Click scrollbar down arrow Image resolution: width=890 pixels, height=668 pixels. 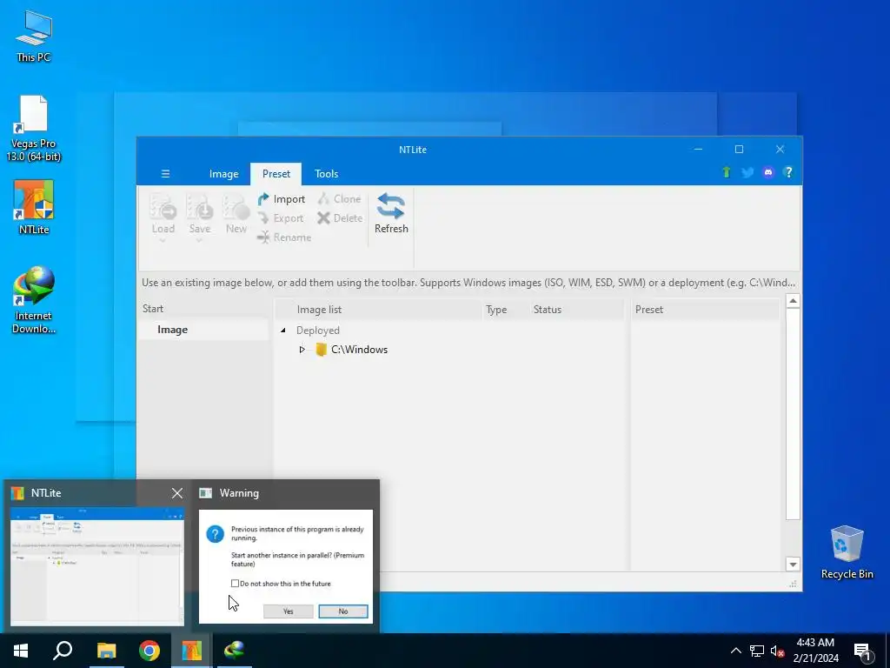coord(793,564)
